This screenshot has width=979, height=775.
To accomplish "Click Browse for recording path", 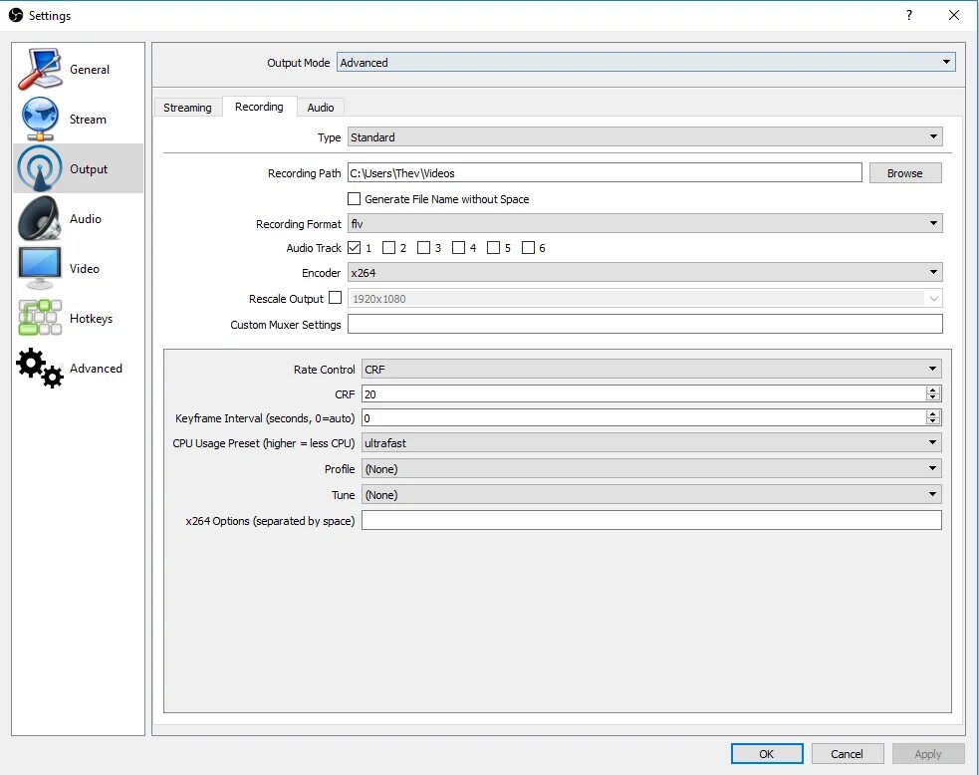I will (904, 173).
